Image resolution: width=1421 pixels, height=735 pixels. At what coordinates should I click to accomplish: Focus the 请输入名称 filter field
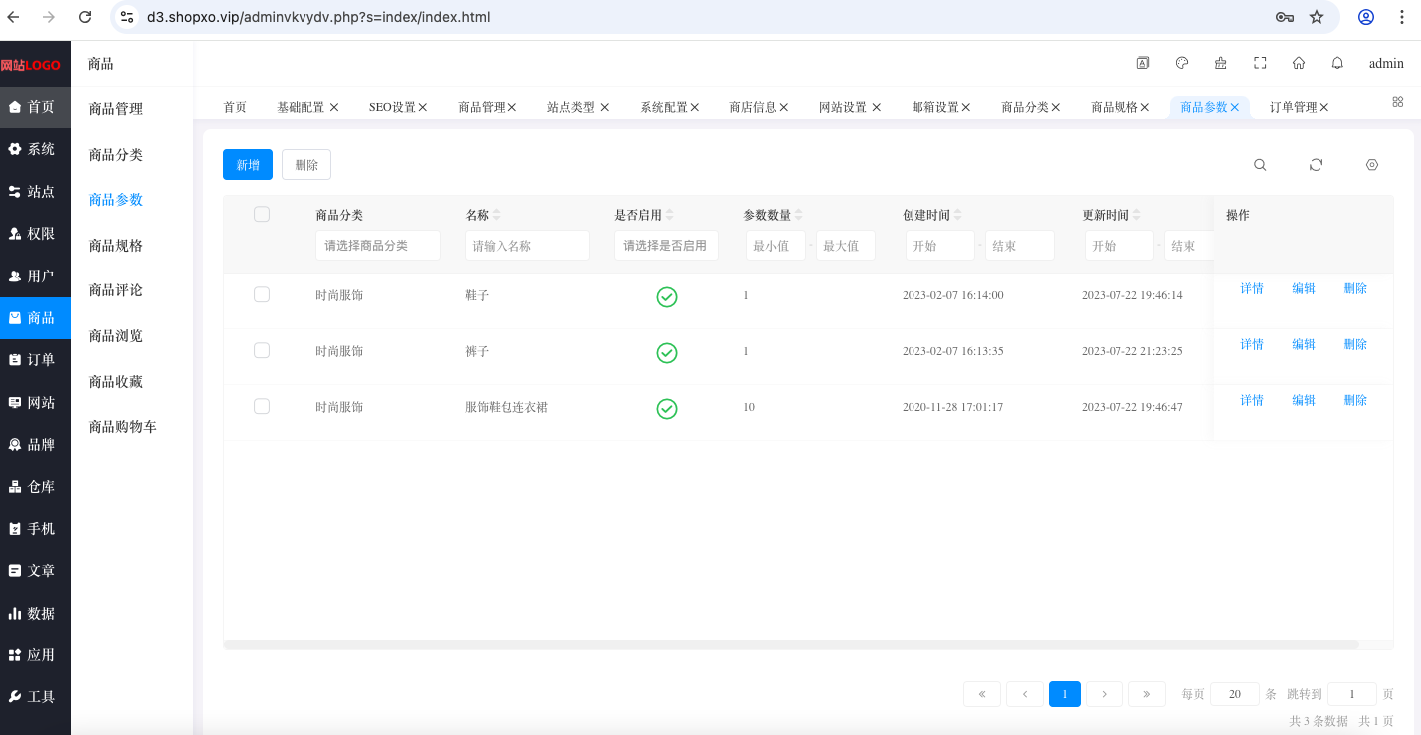(x=527, y=246)
